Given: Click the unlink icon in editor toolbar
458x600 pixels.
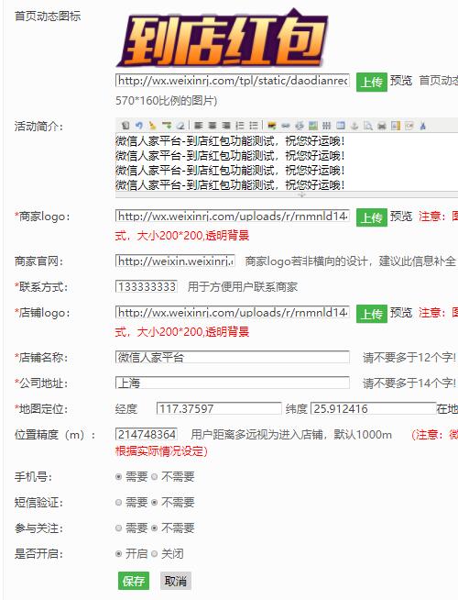Looking at the screenshot, I should [300, 125].
